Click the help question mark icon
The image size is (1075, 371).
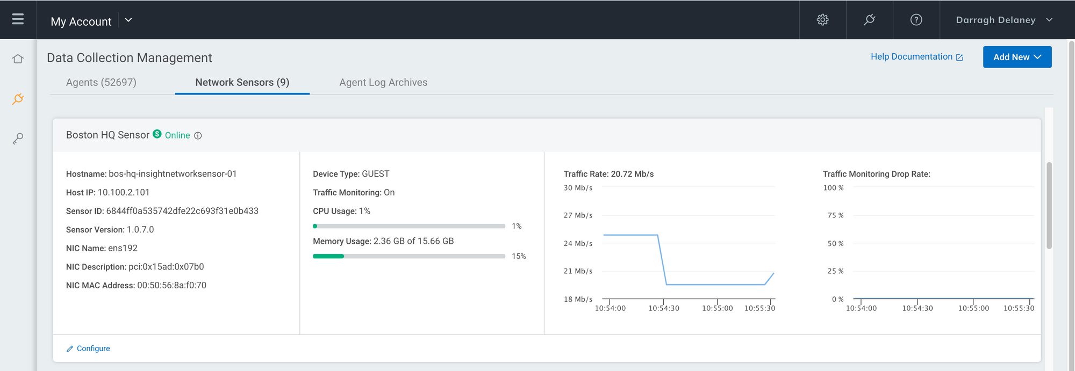916,20
